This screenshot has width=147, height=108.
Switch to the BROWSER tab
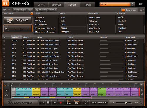56,5
